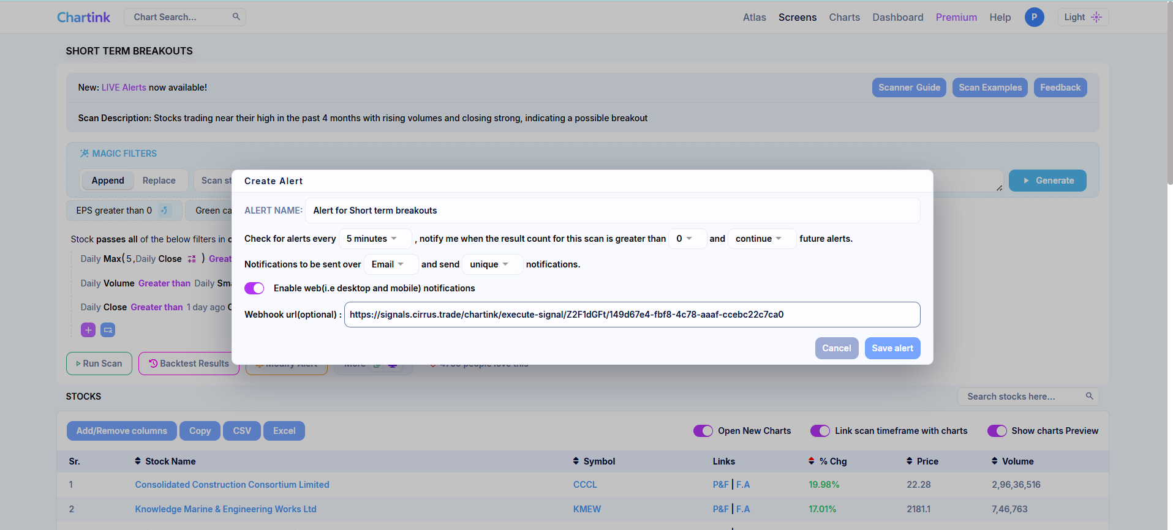Open the user profile avatar P
The image size is (1173, 530).
point(1034,17)
